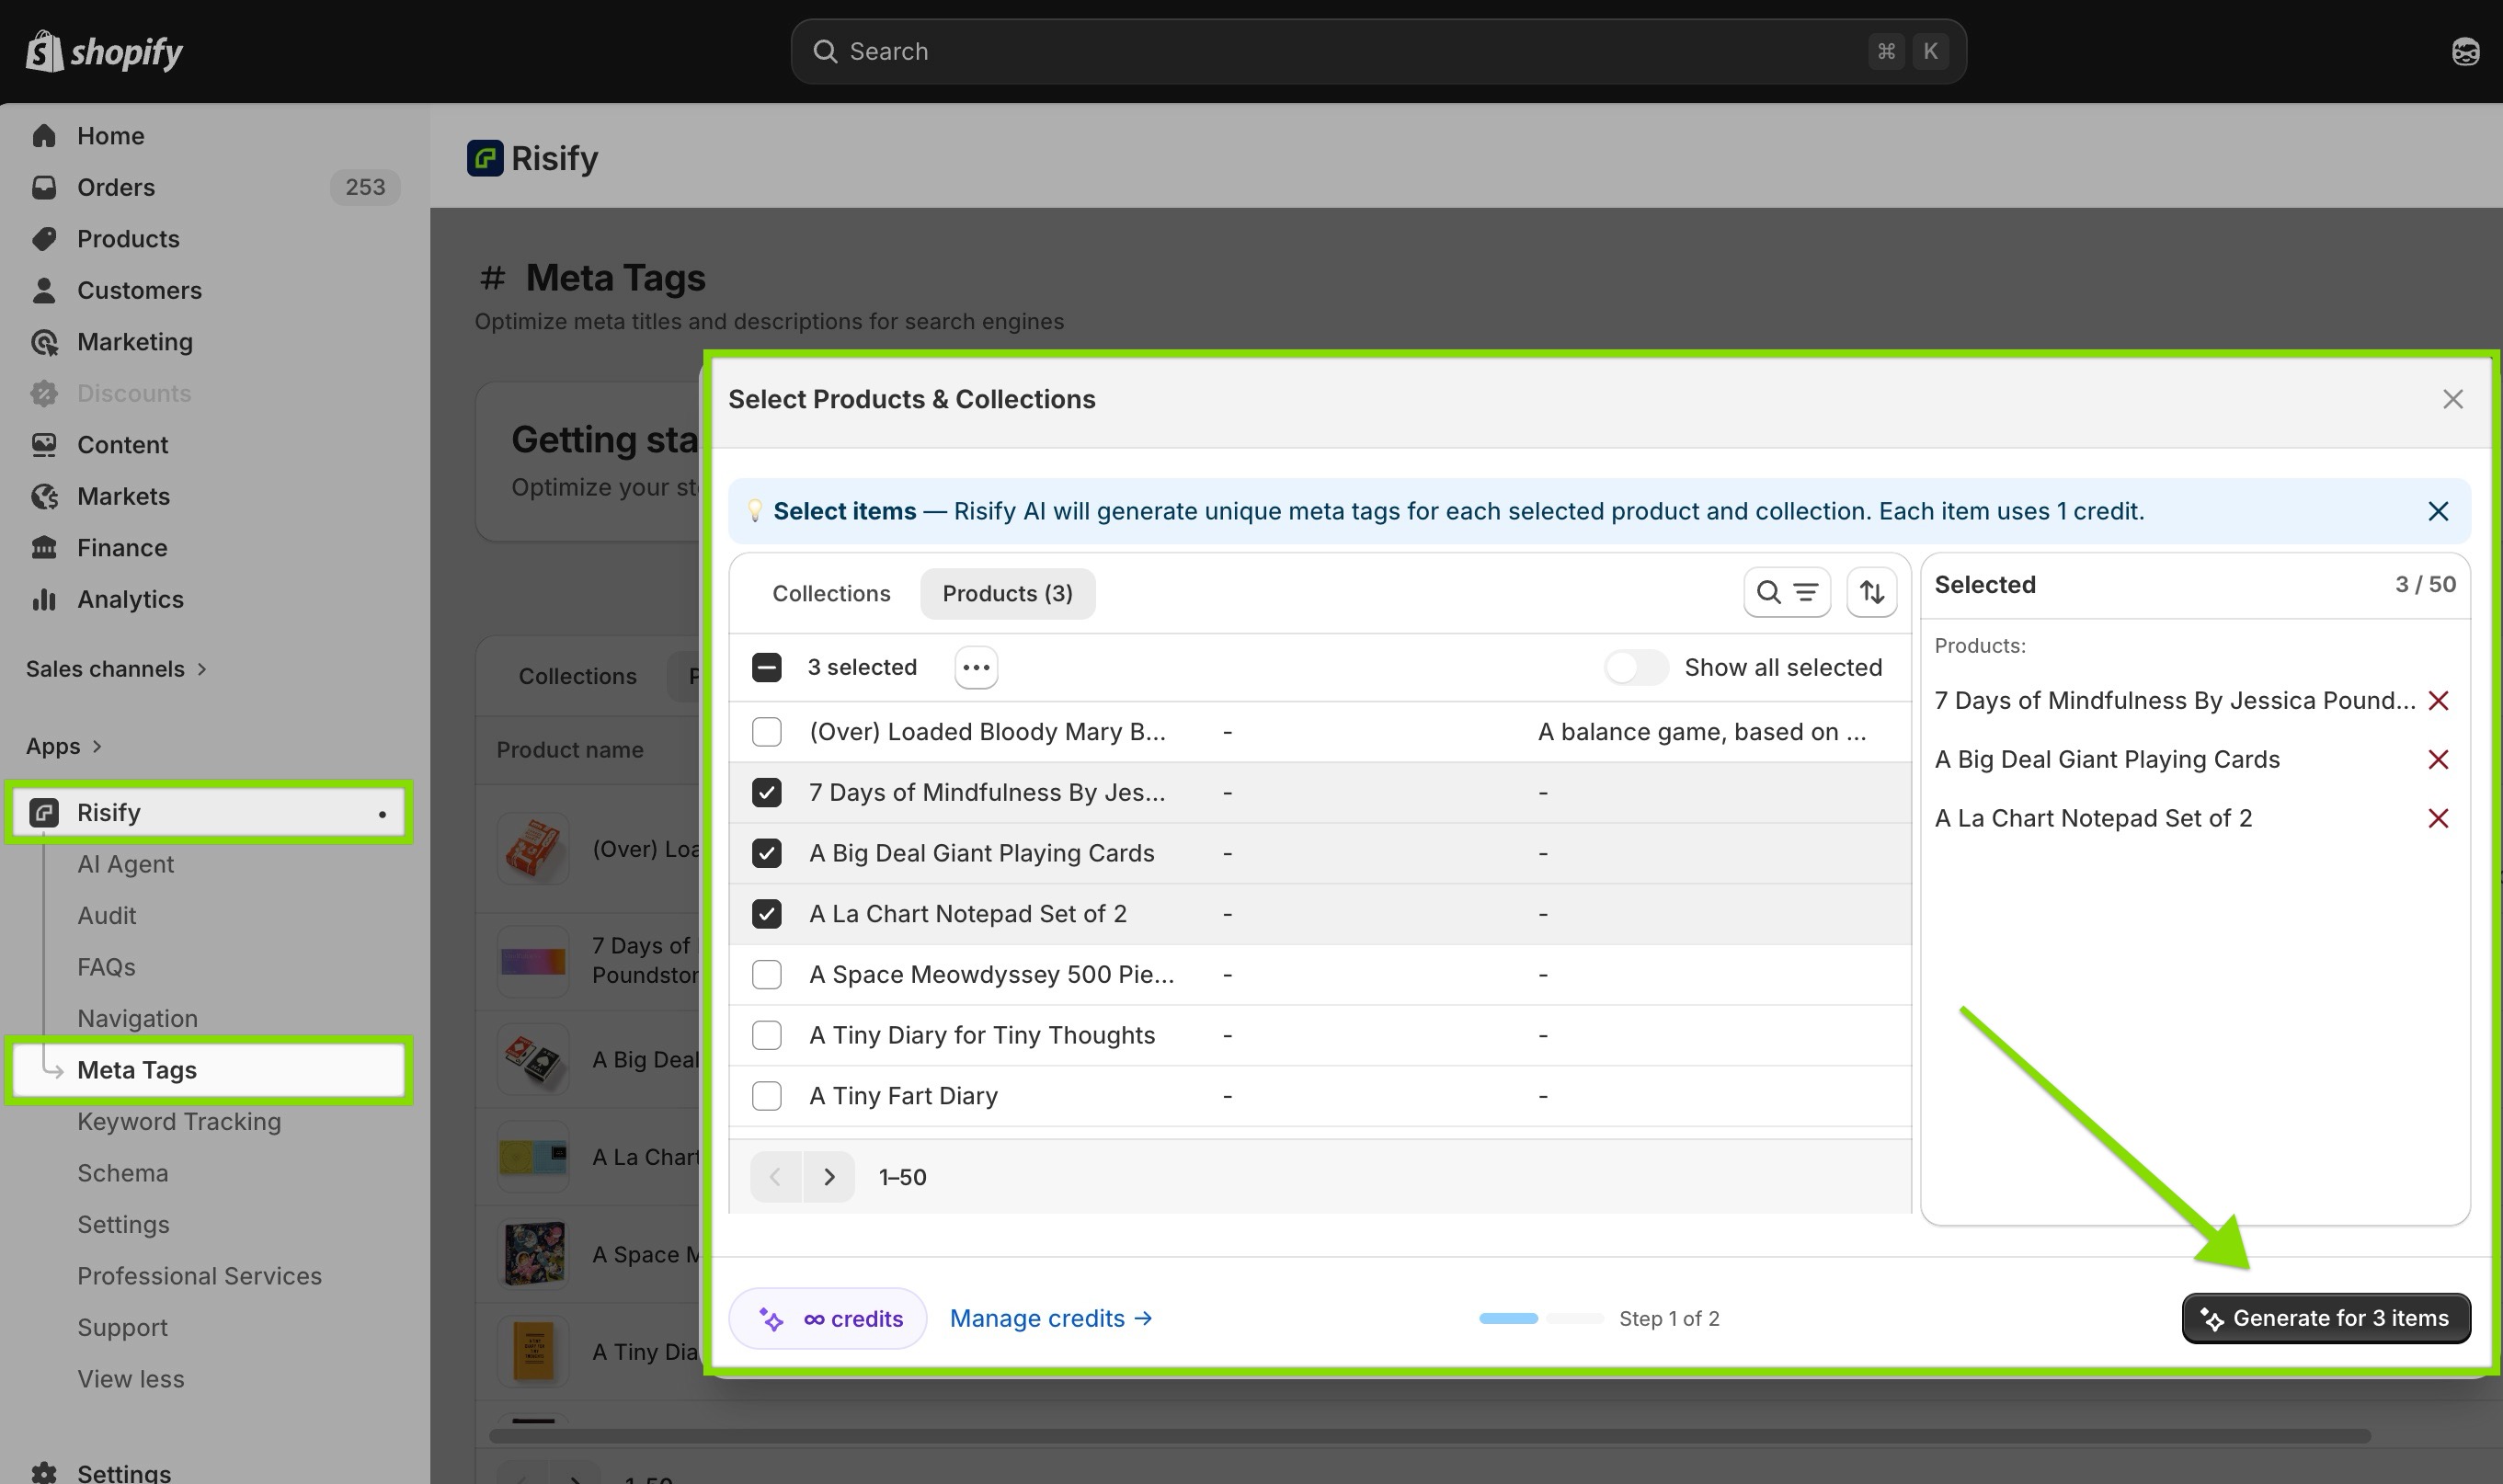This screenshot has width=2503, height=1484.
Task: Click the infinite credits badge
Action: coord(828,1318)
